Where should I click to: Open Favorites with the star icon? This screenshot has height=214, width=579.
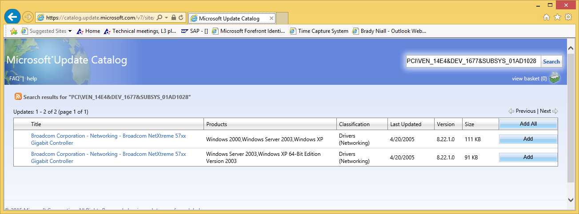(x=558, y=17)
